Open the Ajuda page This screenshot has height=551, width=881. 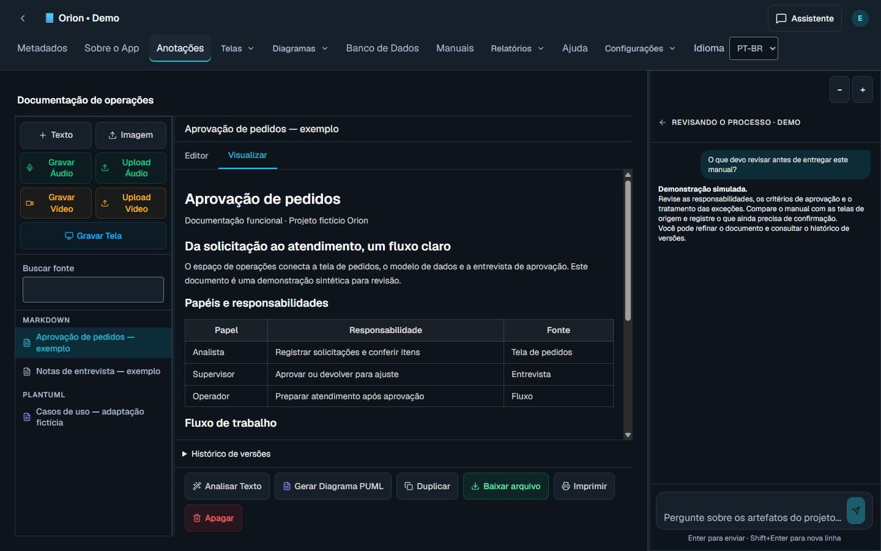click(575, 48)
